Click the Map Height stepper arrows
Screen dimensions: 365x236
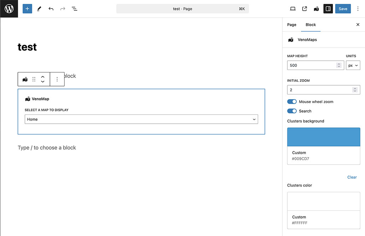click(x=339, y=65)
